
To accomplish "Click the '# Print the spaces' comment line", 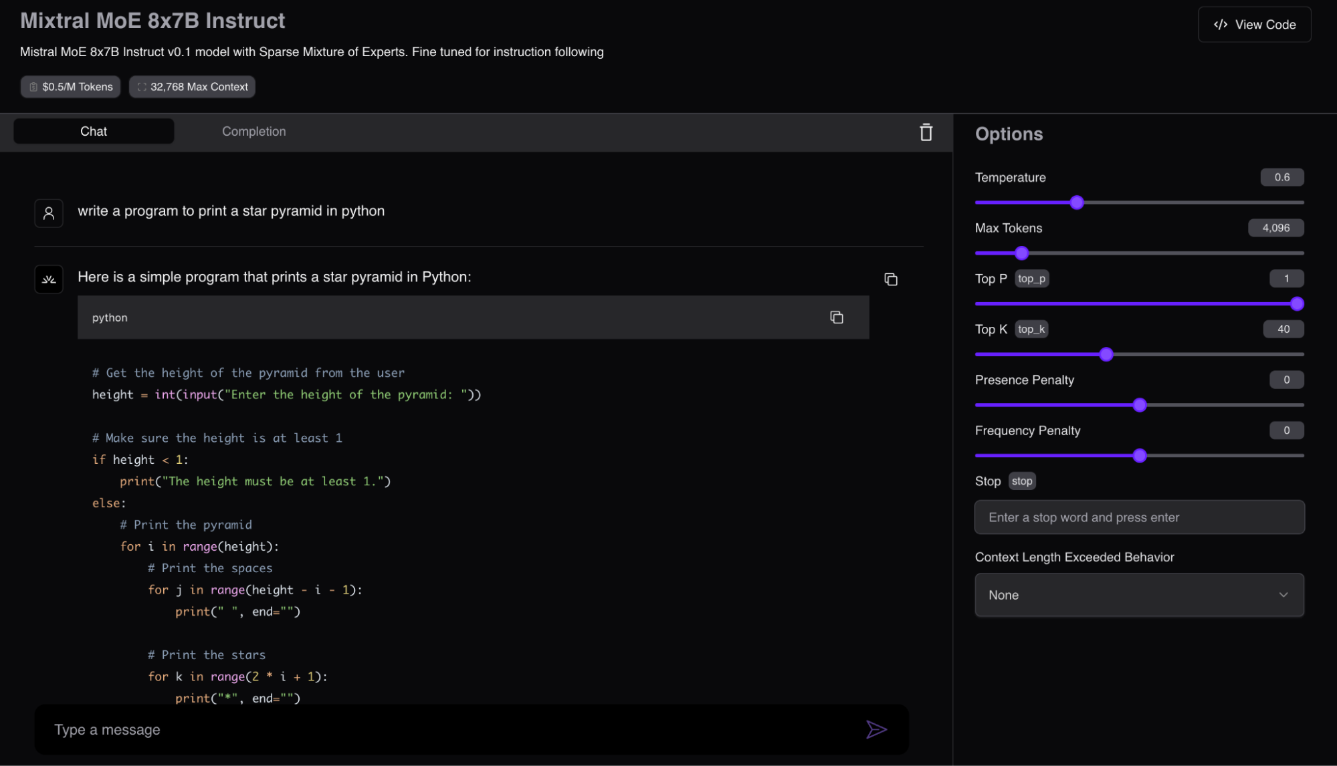I will [210, 568].
